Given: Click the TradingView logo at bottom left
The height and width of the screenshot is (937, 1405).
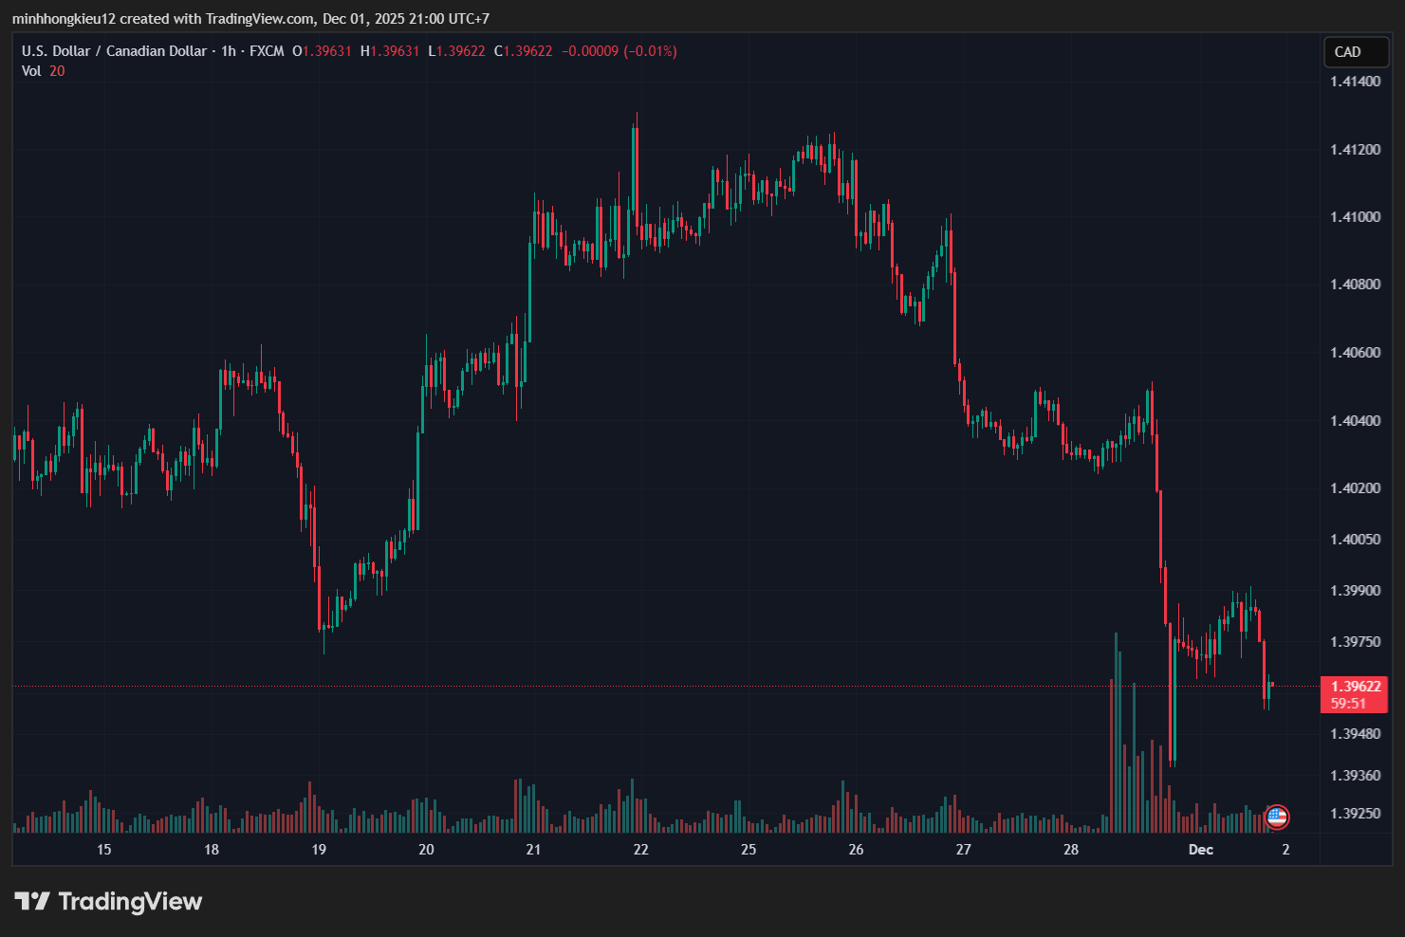Looking at the screenshot, I should pyautogui.click(x=108, y=901).
